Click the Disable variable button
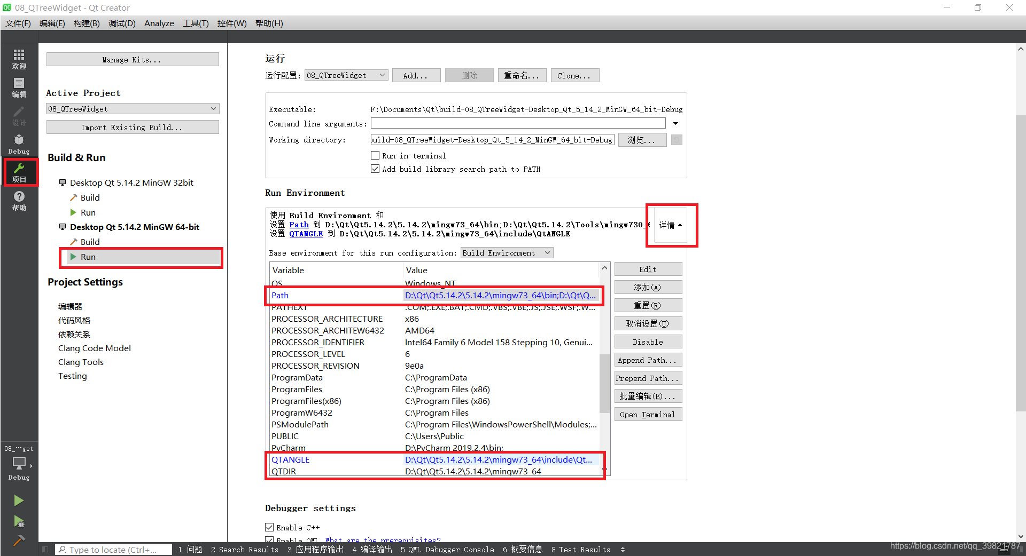Image resolution: width=1026 pixels, height=556 pixels. click(648, 341)
